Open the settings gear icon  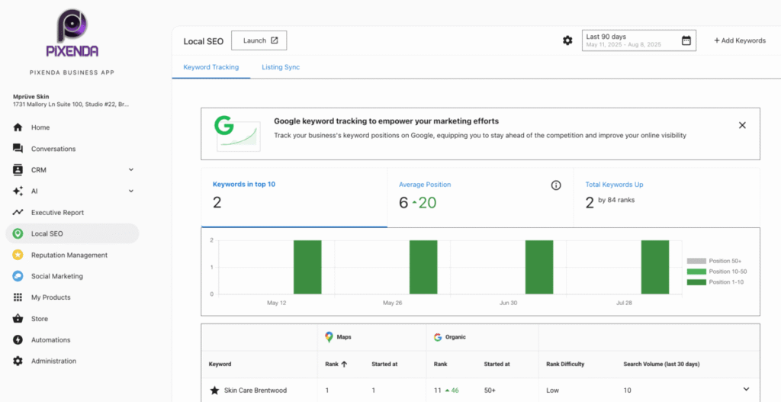coord(567,40)
